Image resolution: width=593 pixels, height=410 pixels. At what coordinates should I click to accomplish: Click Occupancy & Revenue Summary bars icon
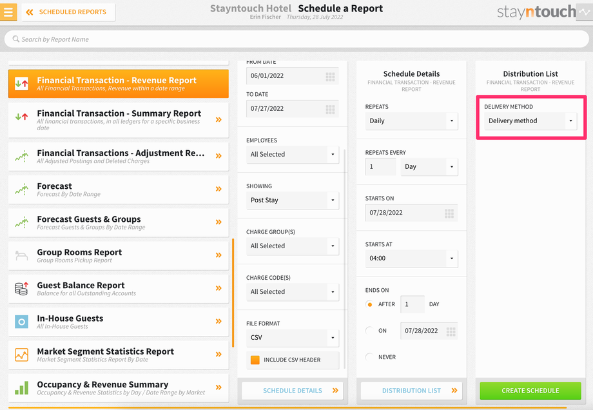(x=21, y=387)
